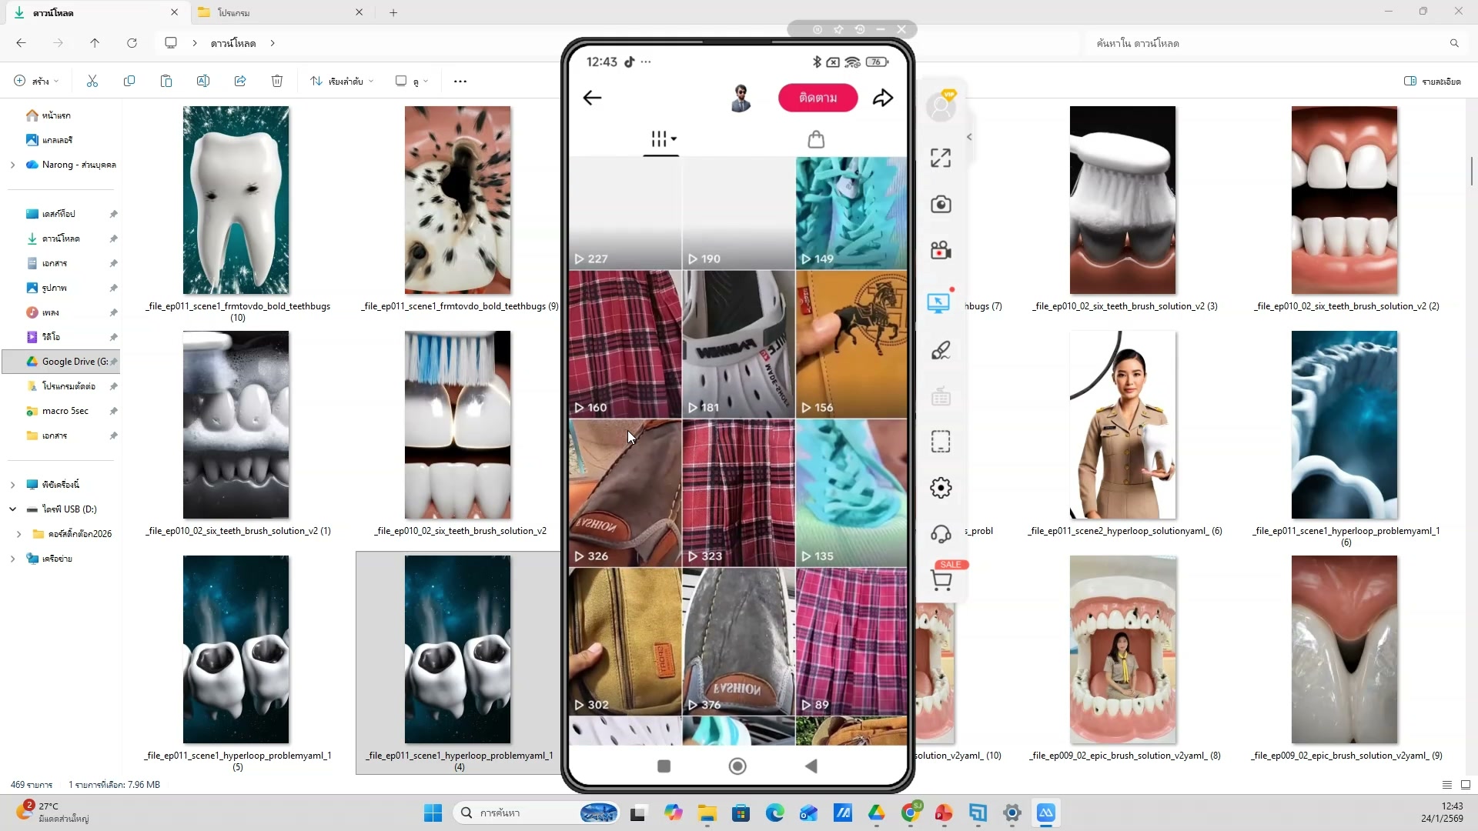The height and width of the screenshot is (831, 1478).
Task: Start screen recording via the camcorder icon
Action: (941, 250)
